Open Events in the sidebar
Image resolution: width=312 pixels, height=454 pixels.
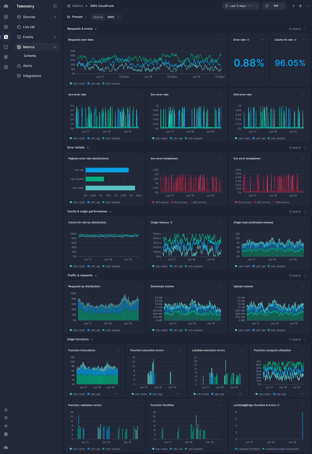(x=37, y=37)
